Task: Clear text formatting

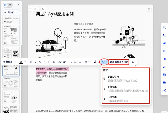Action: point(54,62)
